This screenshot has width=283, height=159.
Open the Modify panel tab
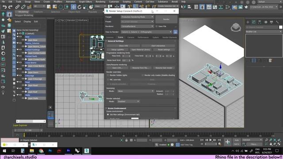pyautogui.click(x=254, y=22)
